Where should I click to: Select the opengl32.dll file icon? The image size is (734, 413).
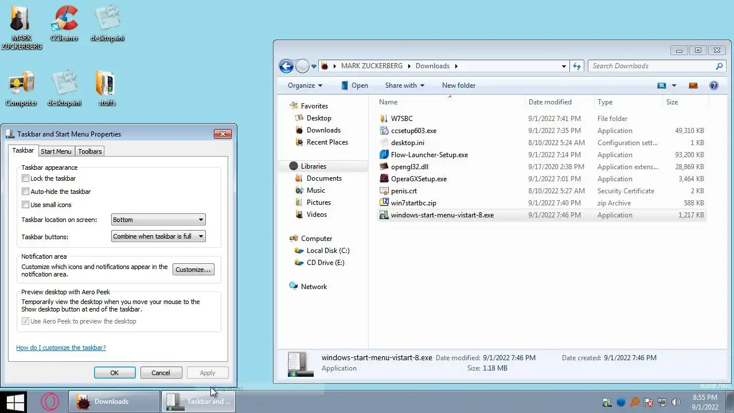click(384, 167)
